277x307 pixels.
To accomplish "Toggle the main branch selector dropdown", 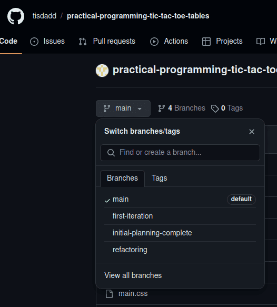I will pyautogui.click(x=123, y=108).
